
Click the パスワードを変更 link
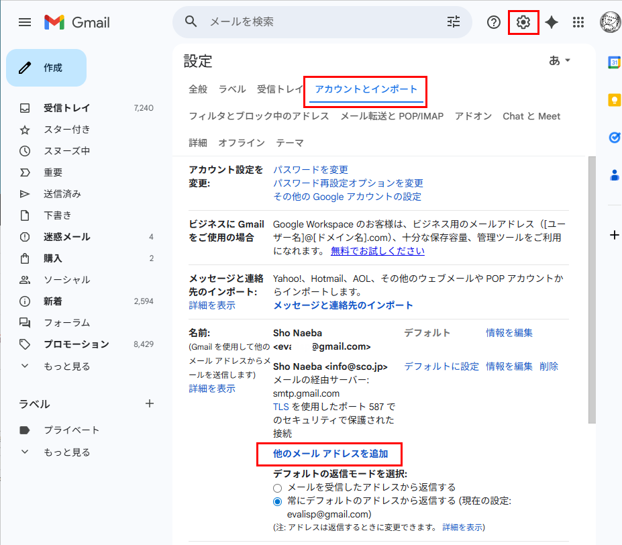coord(310,169)
